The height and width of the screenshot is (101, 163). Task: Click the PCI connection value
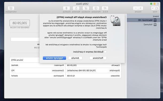click(13, 70)
